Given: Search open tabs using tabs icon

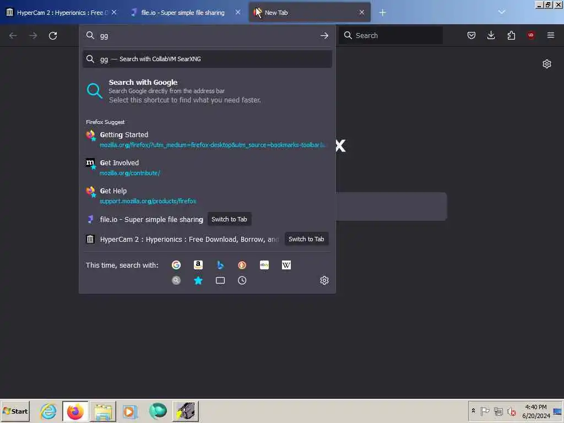Looking at the screenshot, I should coord(220,280).
